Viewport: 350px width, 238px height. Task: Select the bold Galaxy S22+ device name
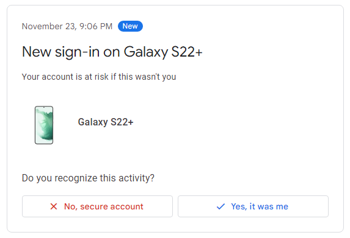tap(106, 122)
